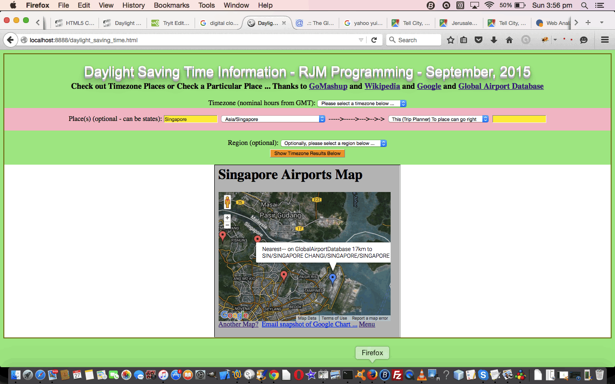The height and width of the screenshot is (384, 615).
Task: Open Firebug dropdown arrow
Action: 555,40
